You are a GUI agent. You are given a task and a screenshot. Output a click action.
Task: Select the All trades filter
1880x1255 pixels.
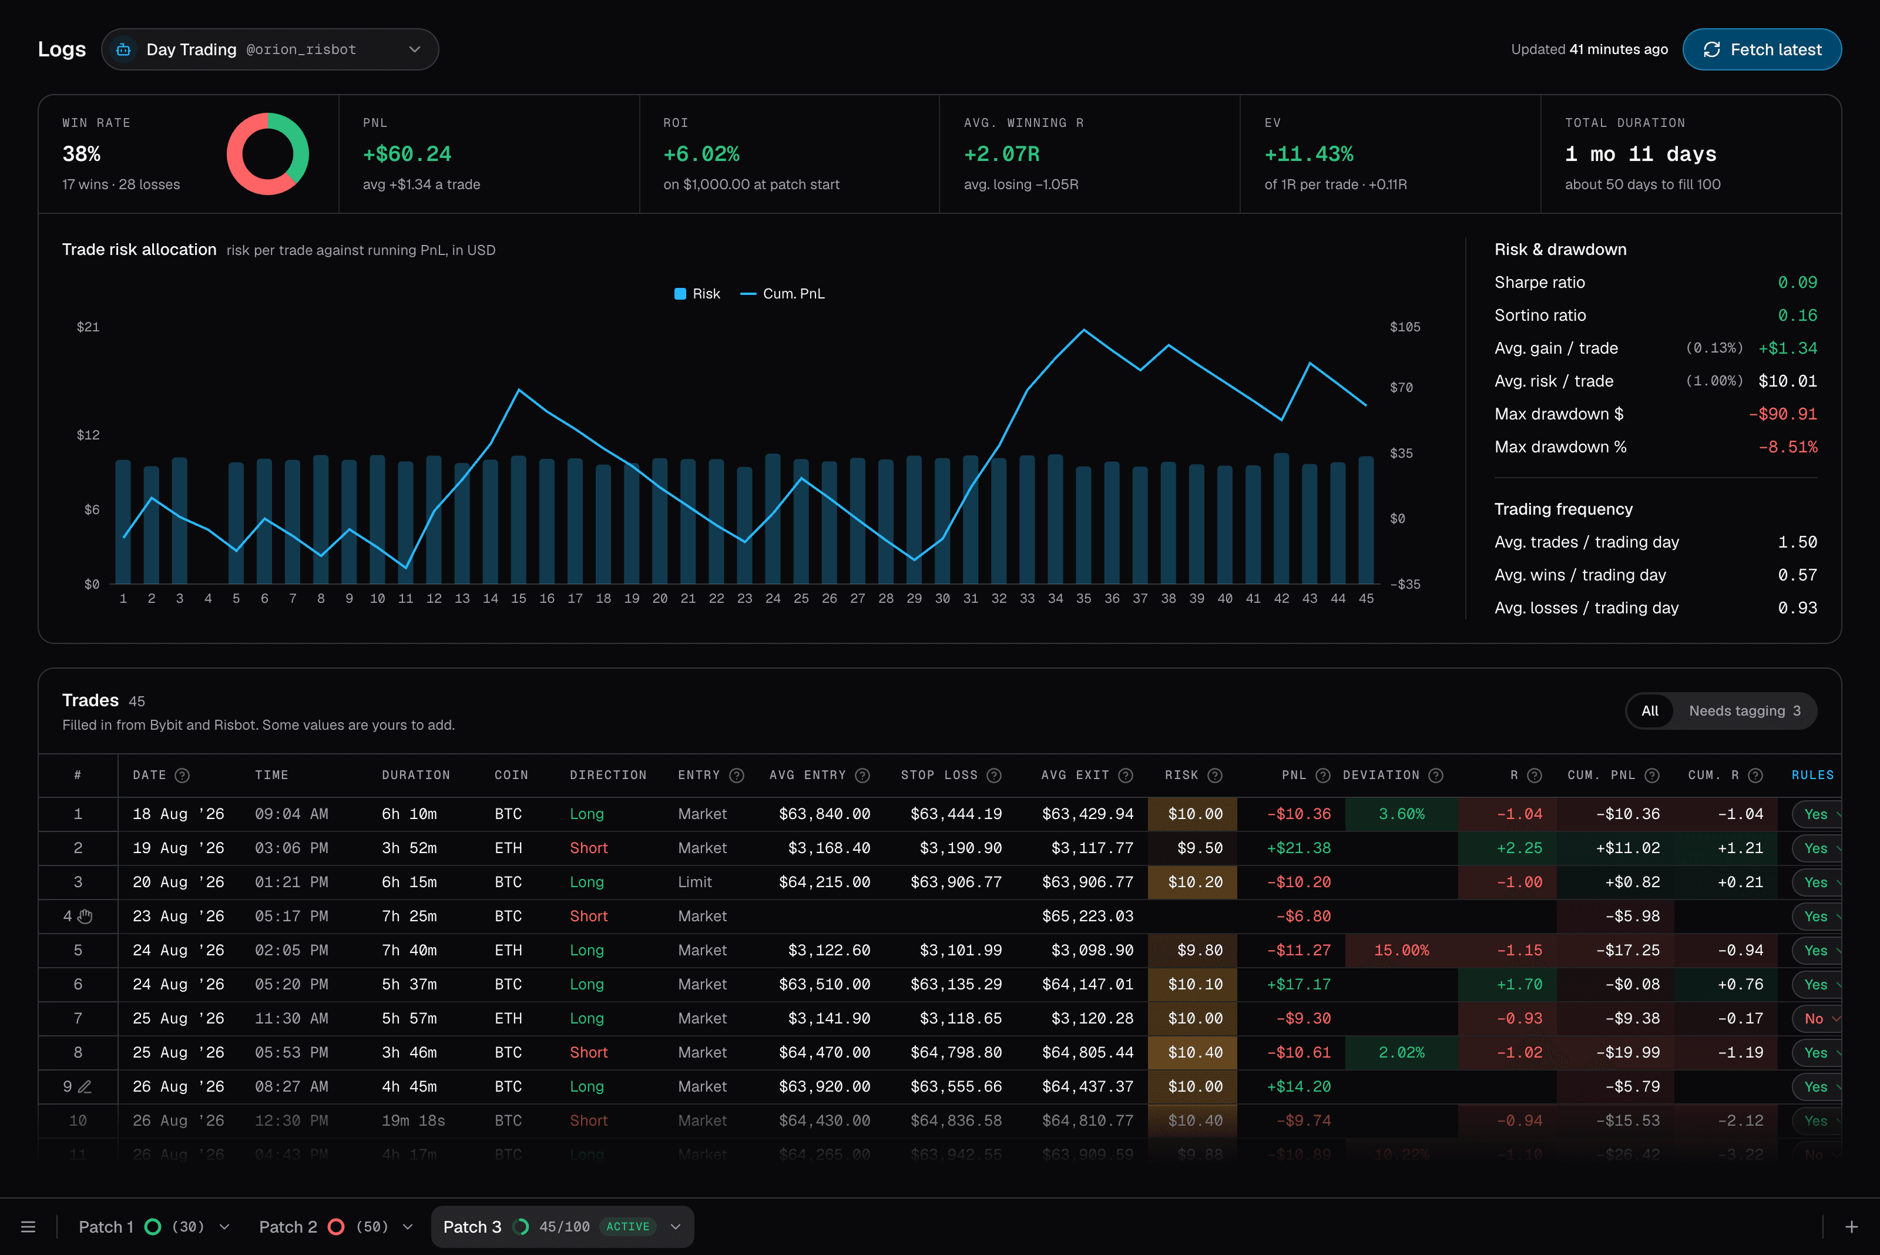click(1650, 711)
